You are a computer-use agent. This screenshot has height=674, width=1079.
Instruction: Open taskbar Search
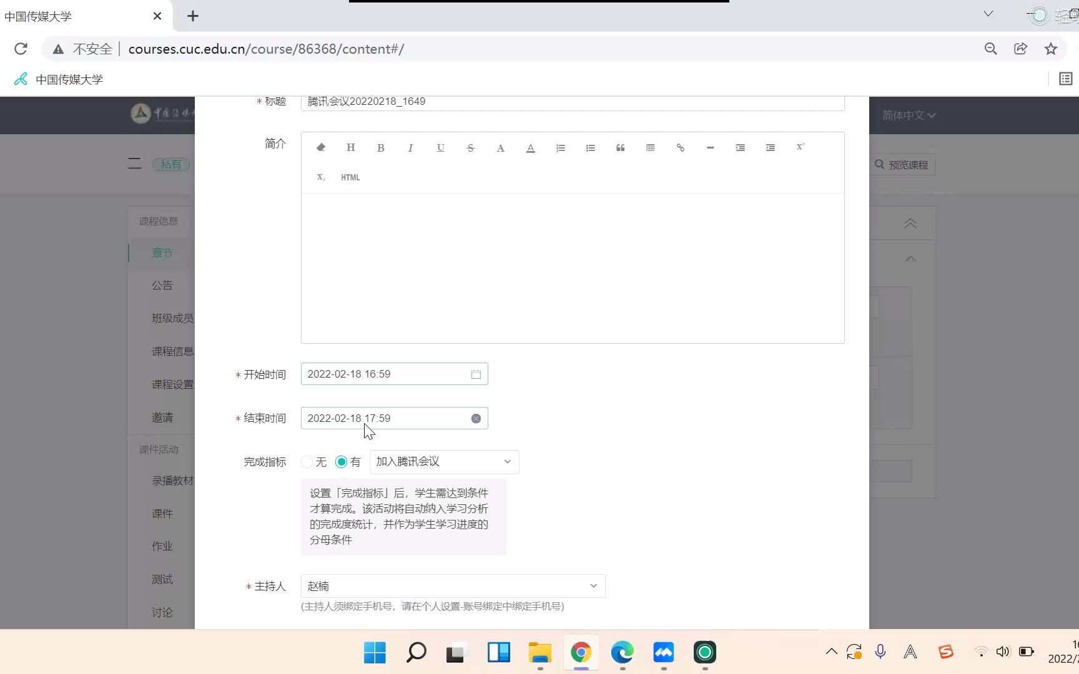[416, 653]
